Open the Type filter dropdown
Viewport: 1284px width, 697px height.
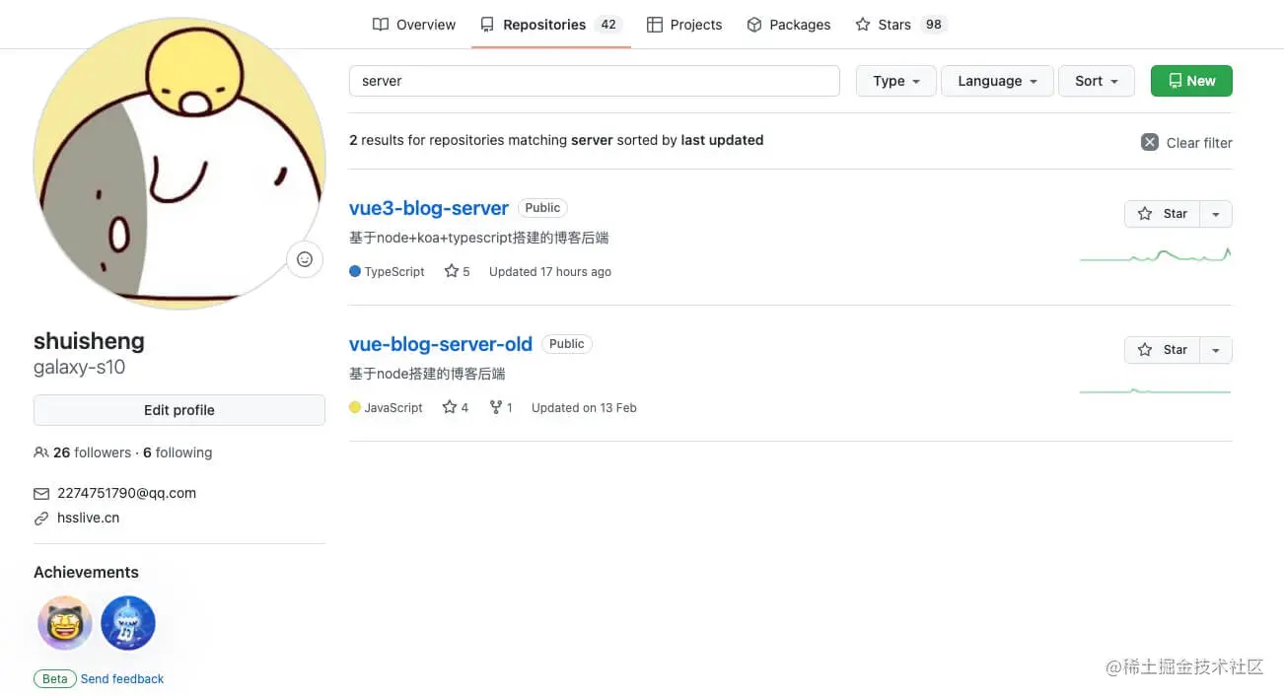point(895,81)
